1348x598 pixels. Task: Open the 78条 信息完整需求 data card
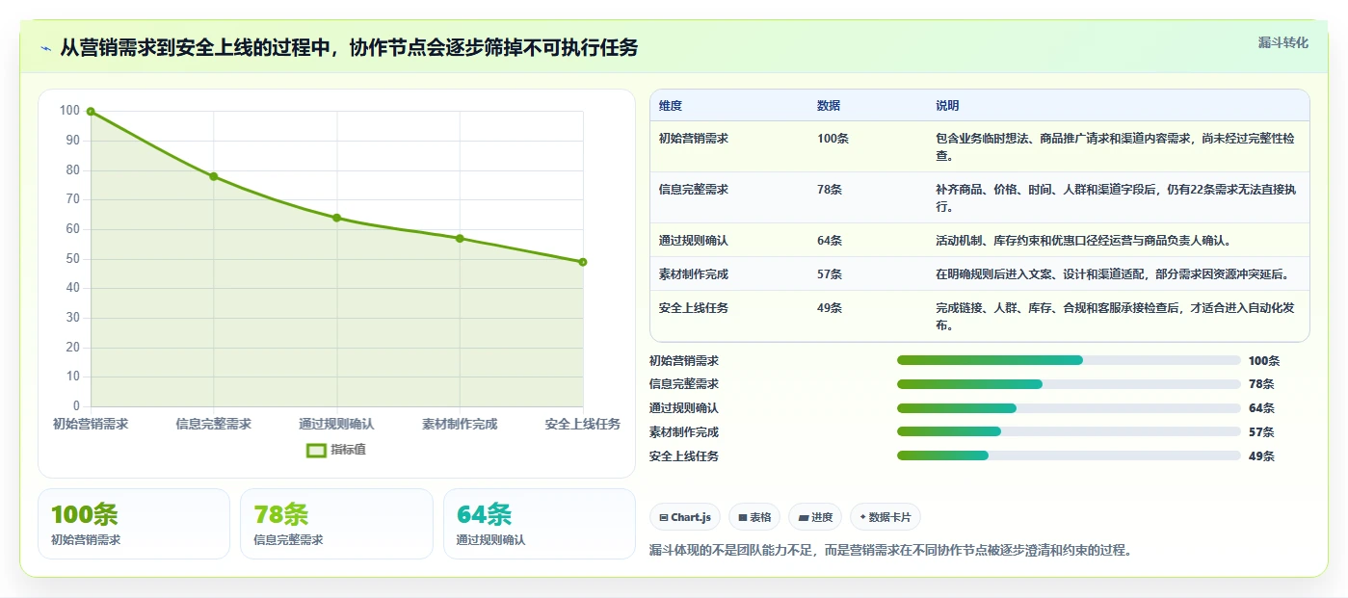click(337, 524)
